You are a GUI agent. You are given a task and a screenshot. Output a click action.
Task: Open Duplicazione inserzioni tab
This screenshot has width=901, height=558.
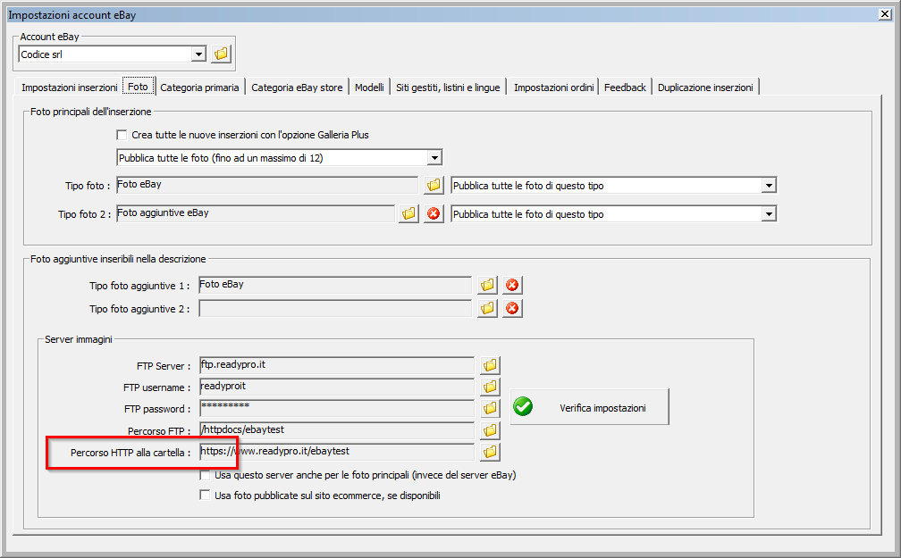705,87
